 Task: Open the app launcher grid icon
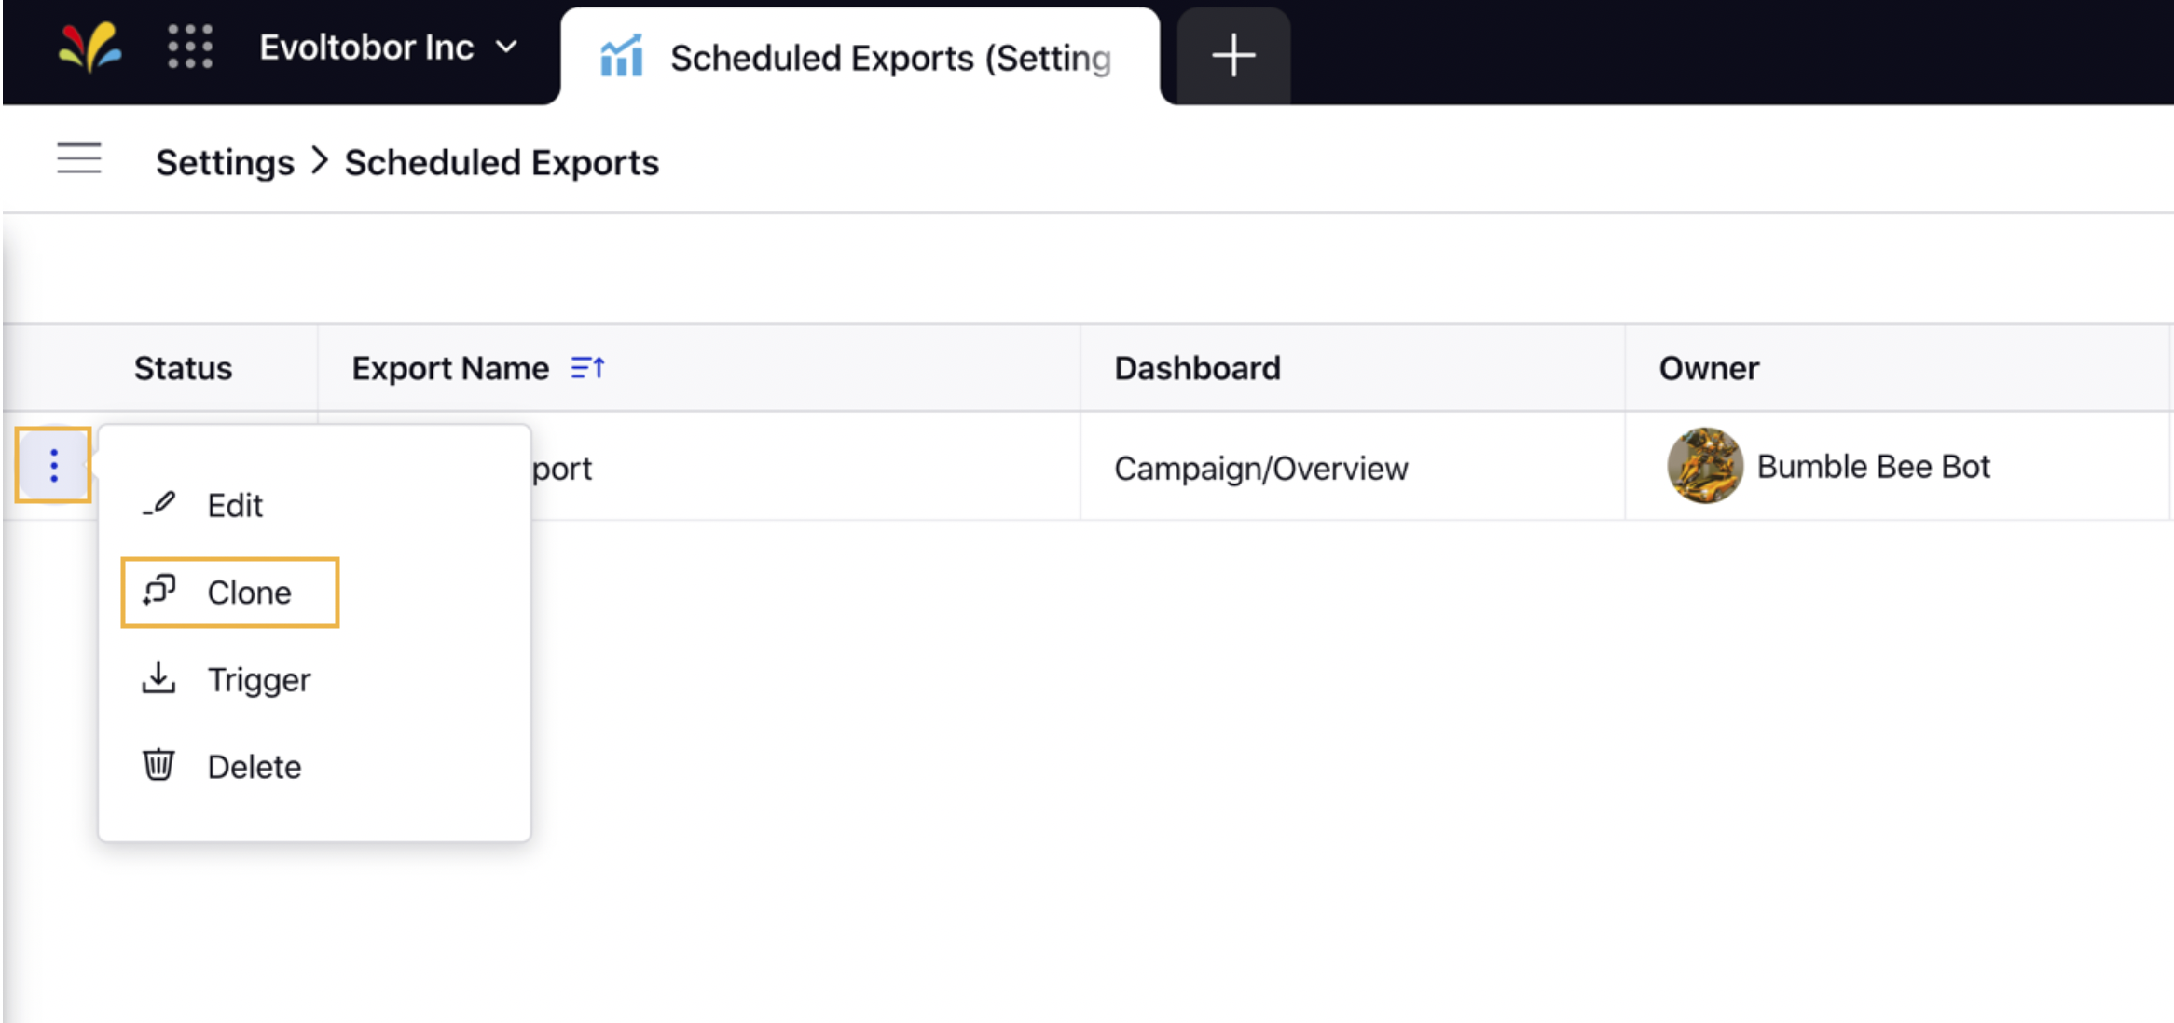190,47
